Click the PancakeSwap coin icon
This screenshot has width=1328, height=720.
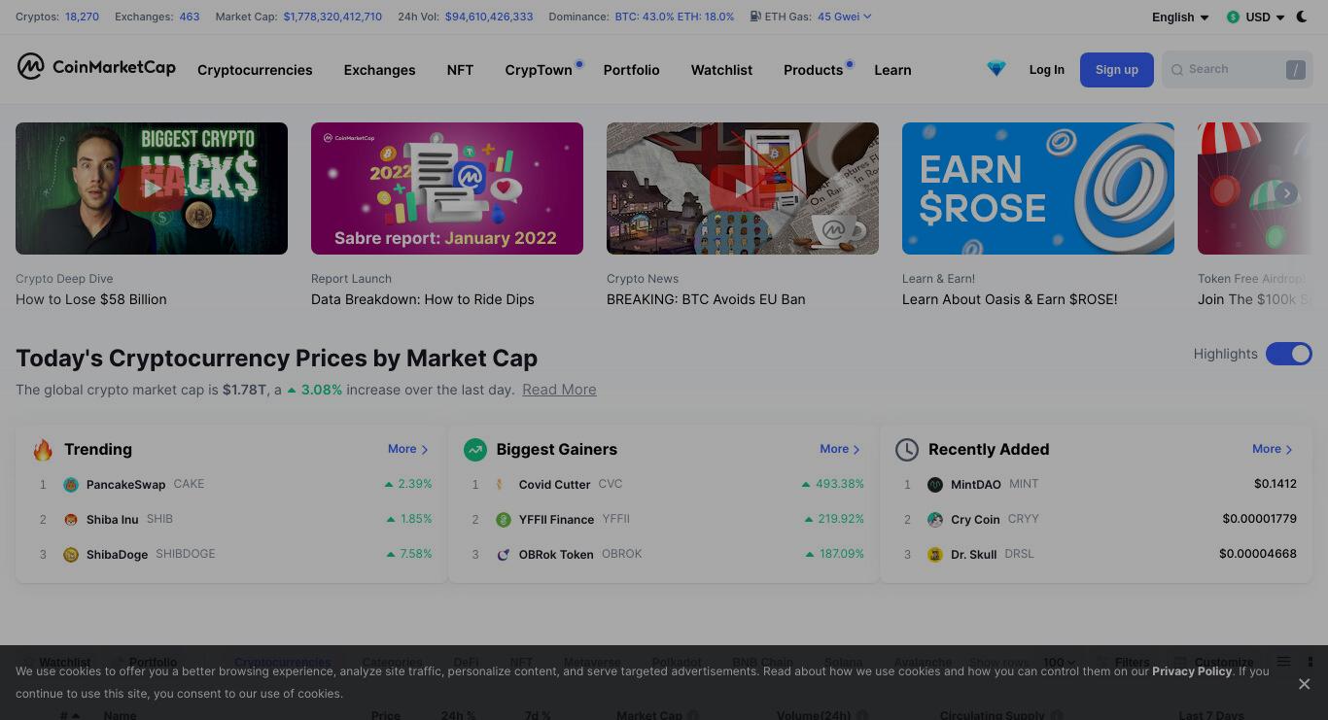[x=71, y=485]
